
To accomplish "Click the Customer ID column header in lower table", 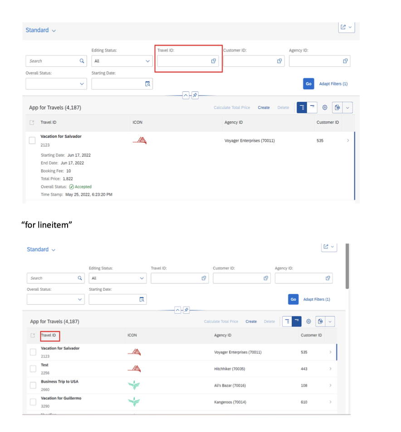I will click(x=311, y=335).
